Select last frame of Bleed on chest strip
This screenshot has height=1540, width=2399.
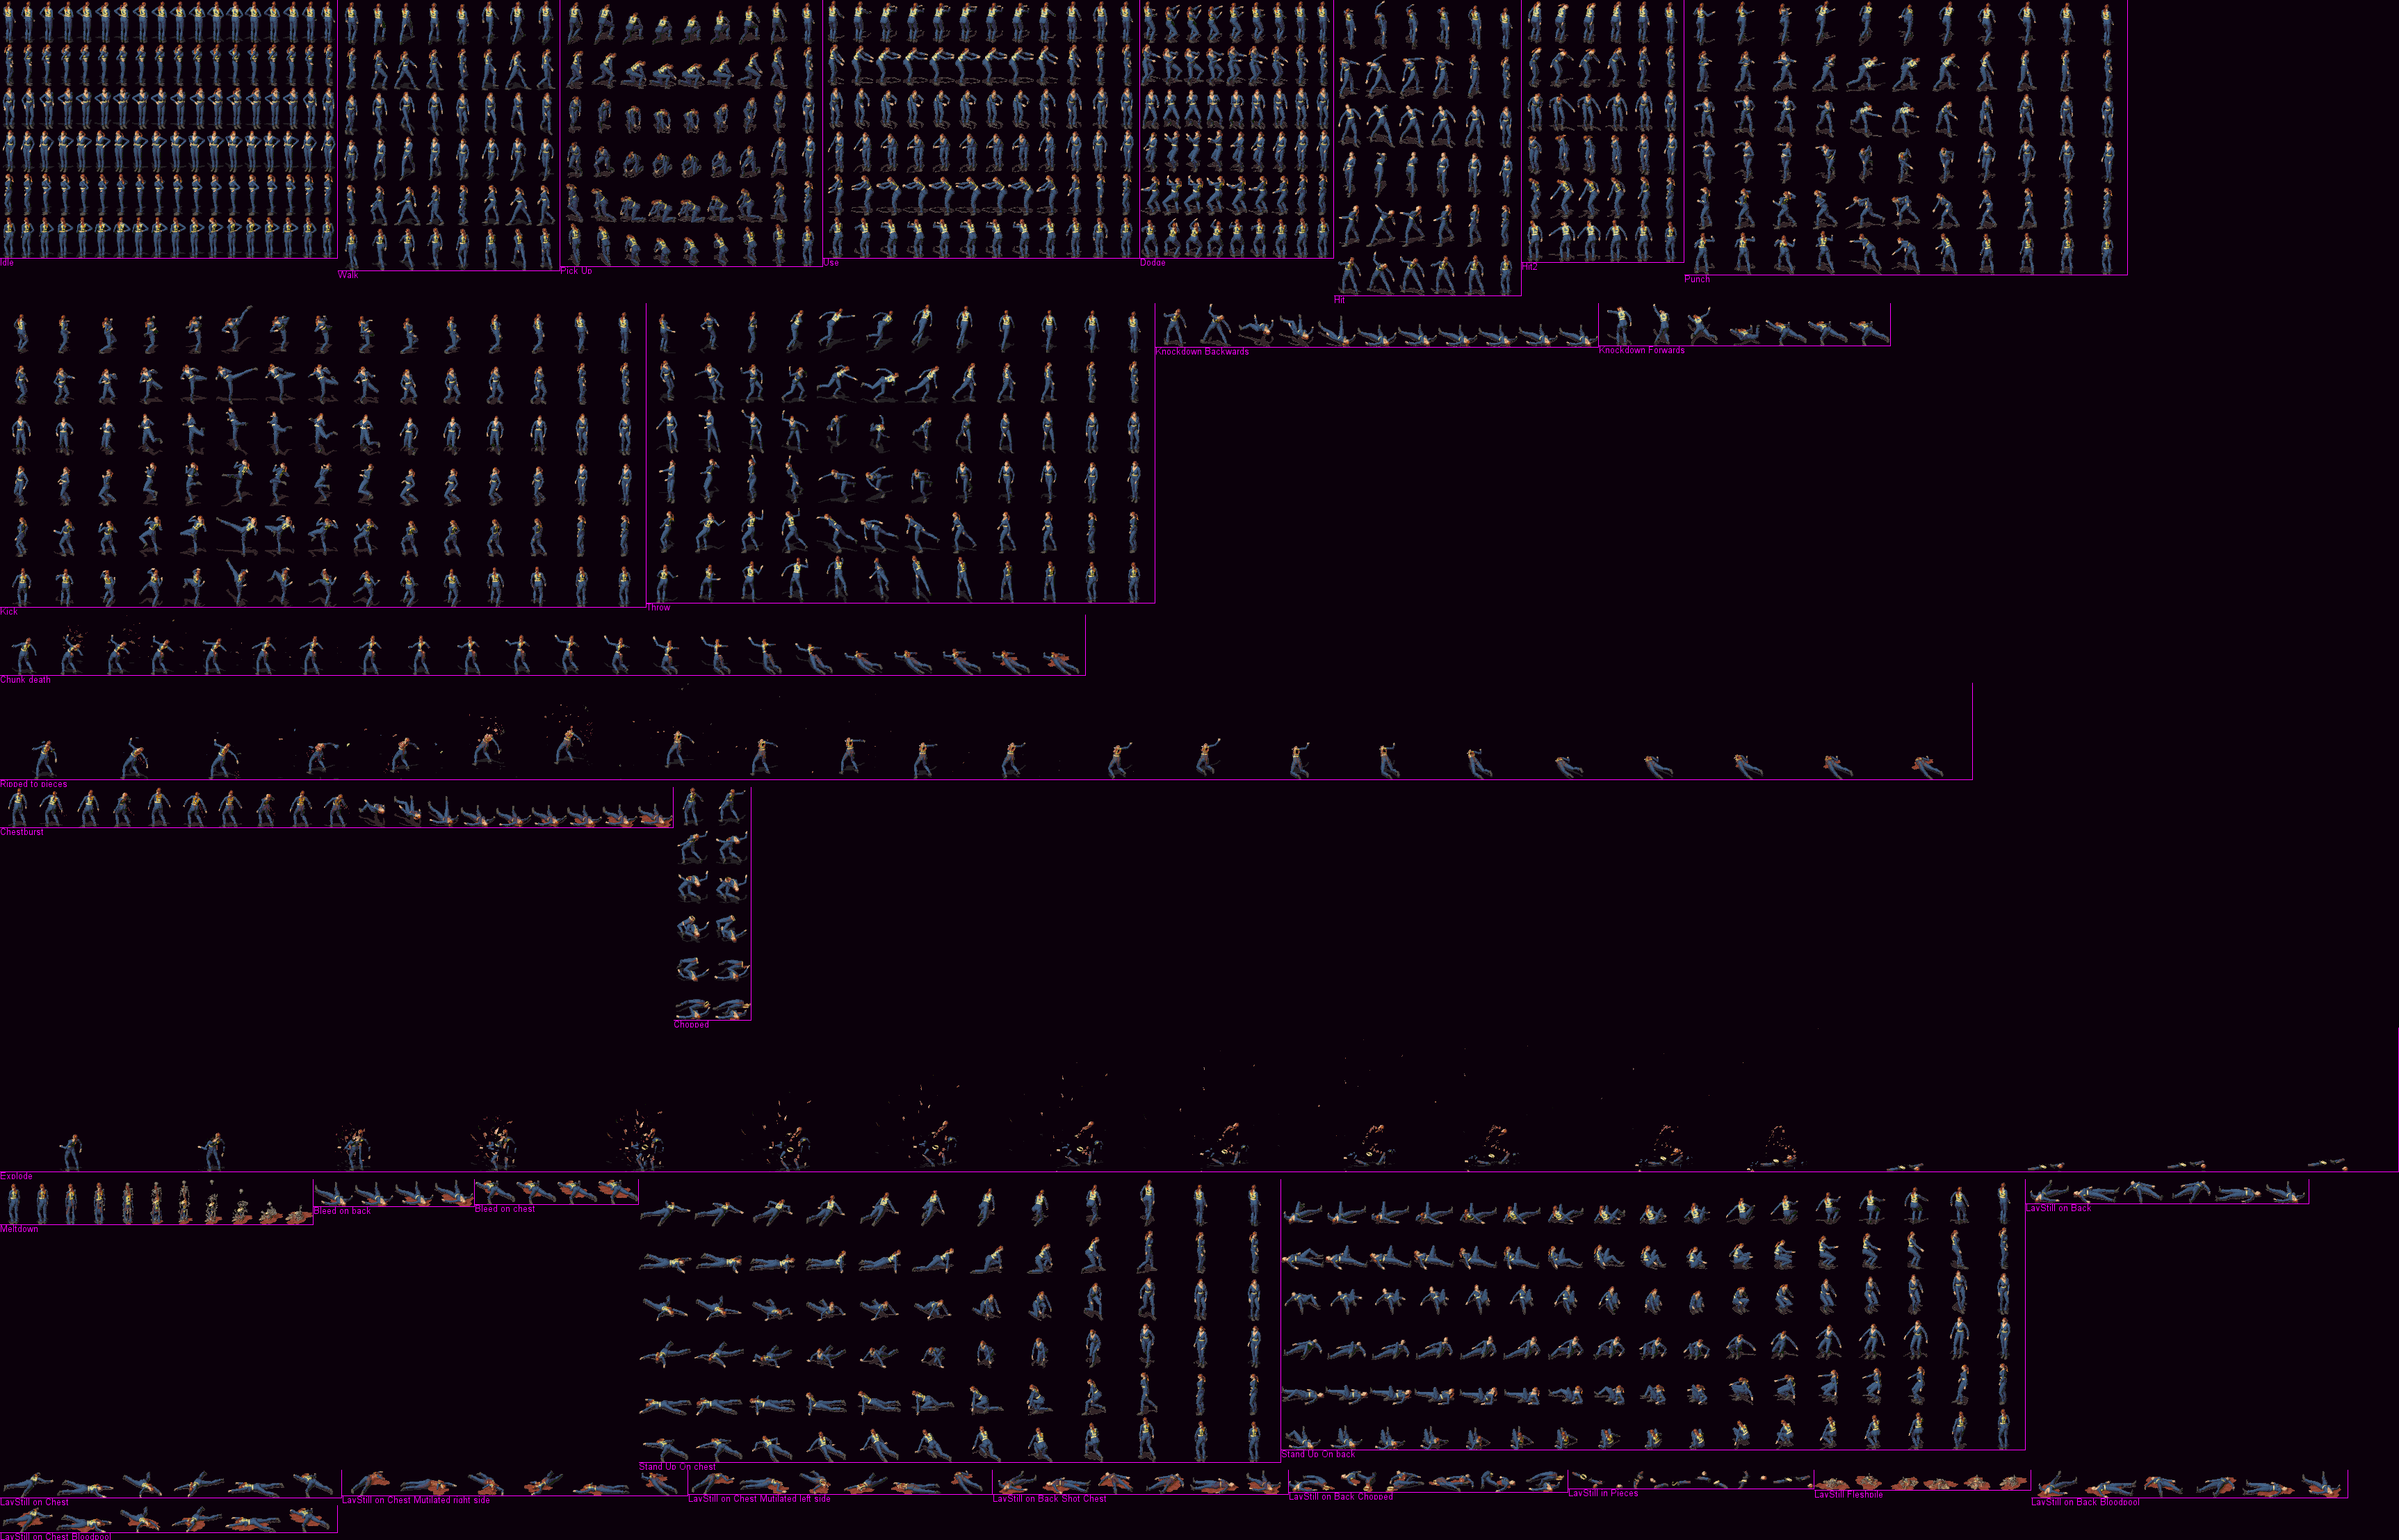[x=619, y=1192]
